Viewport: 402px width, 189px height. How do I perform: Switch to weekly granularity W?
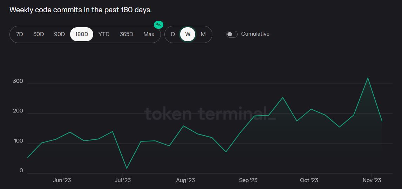point(188,34)
